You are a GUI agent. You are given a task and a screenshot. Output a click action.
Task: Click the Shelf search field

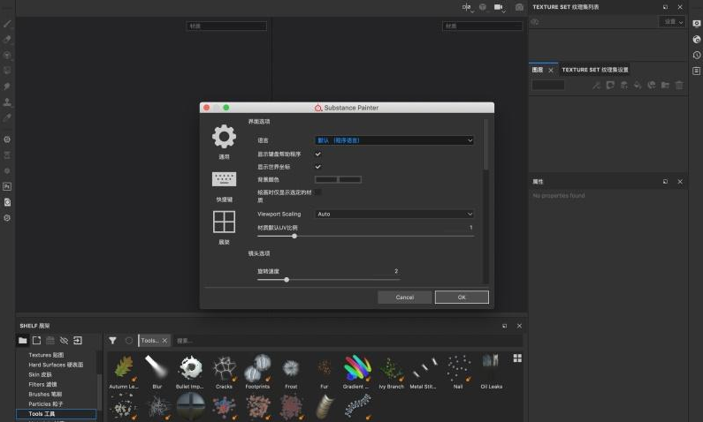pyautogui.click(x=348, y=341)
